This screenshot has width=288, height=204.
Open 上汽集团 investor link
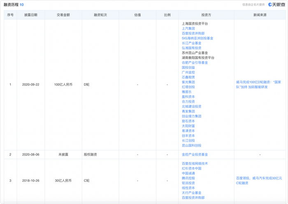[188, 28]
